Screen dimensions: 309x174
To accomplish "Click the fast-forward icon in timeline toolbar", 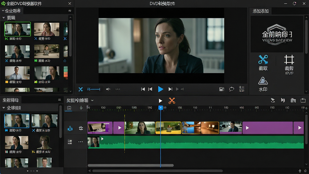I will point(283,100).
